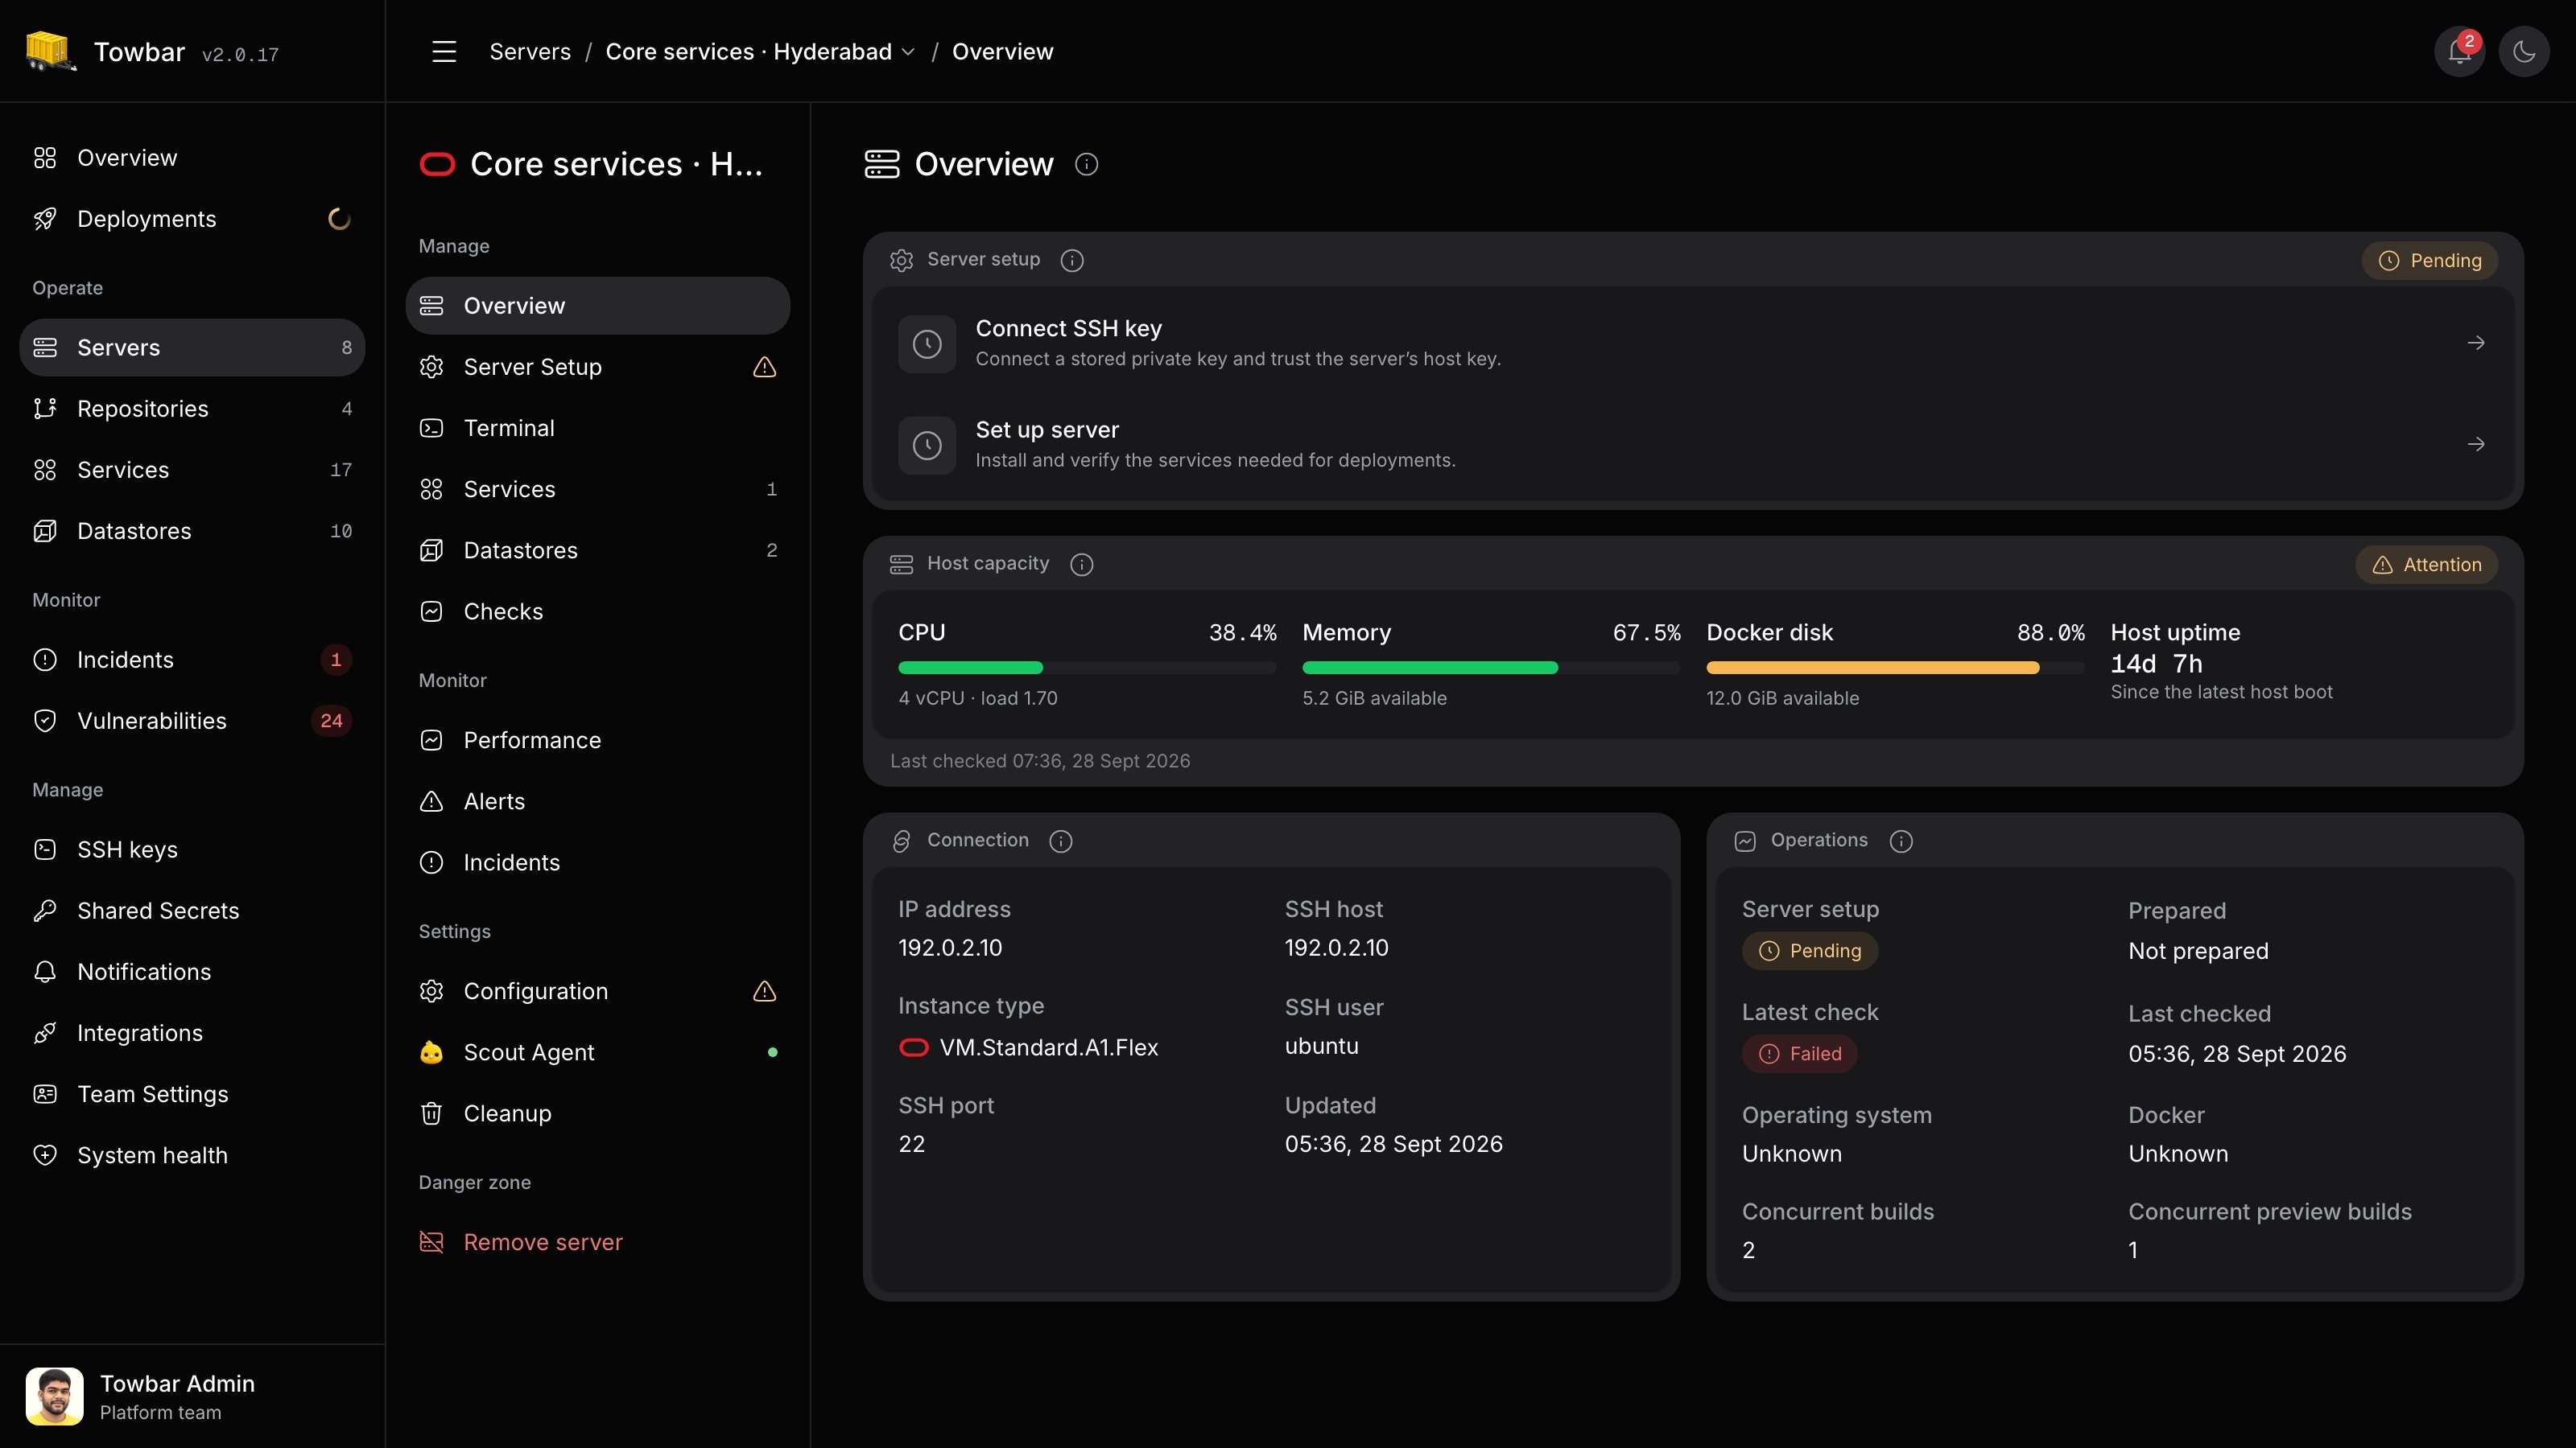
Task: Open Datastores in the server submenu
Action: [597, 550]
